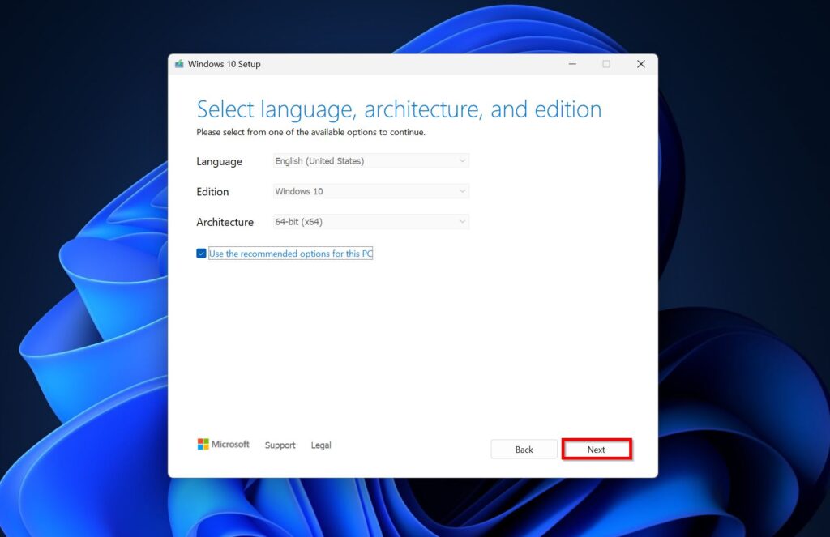Click the "Windows 10 Setup" title bar text
Screen dimensions: 830x537
click(x=225, y=64)
